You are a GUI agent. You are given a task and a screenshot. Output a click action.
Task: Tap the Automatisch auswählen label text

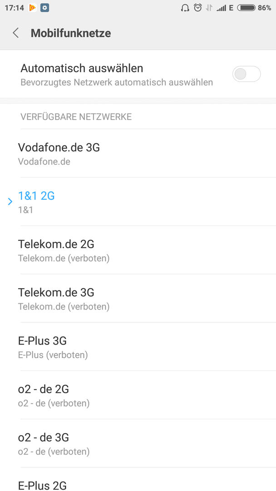tap(82, 68)
